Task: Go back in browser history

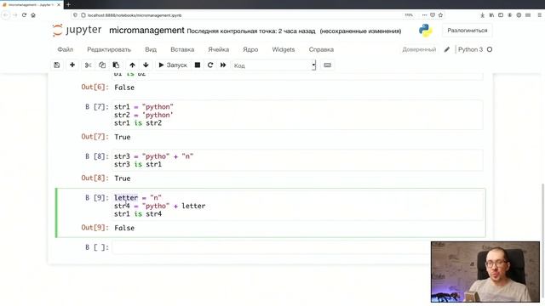Action: (x=6, y=15)
